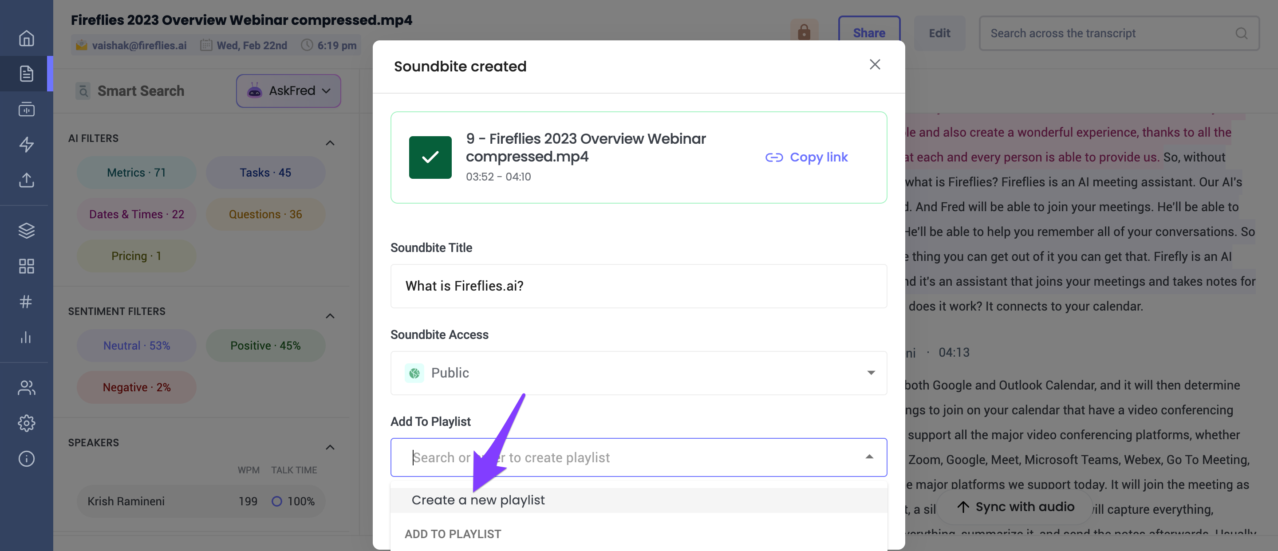Click the Smart Search label
Viewport: 1278px width, 551px height.
140,91
